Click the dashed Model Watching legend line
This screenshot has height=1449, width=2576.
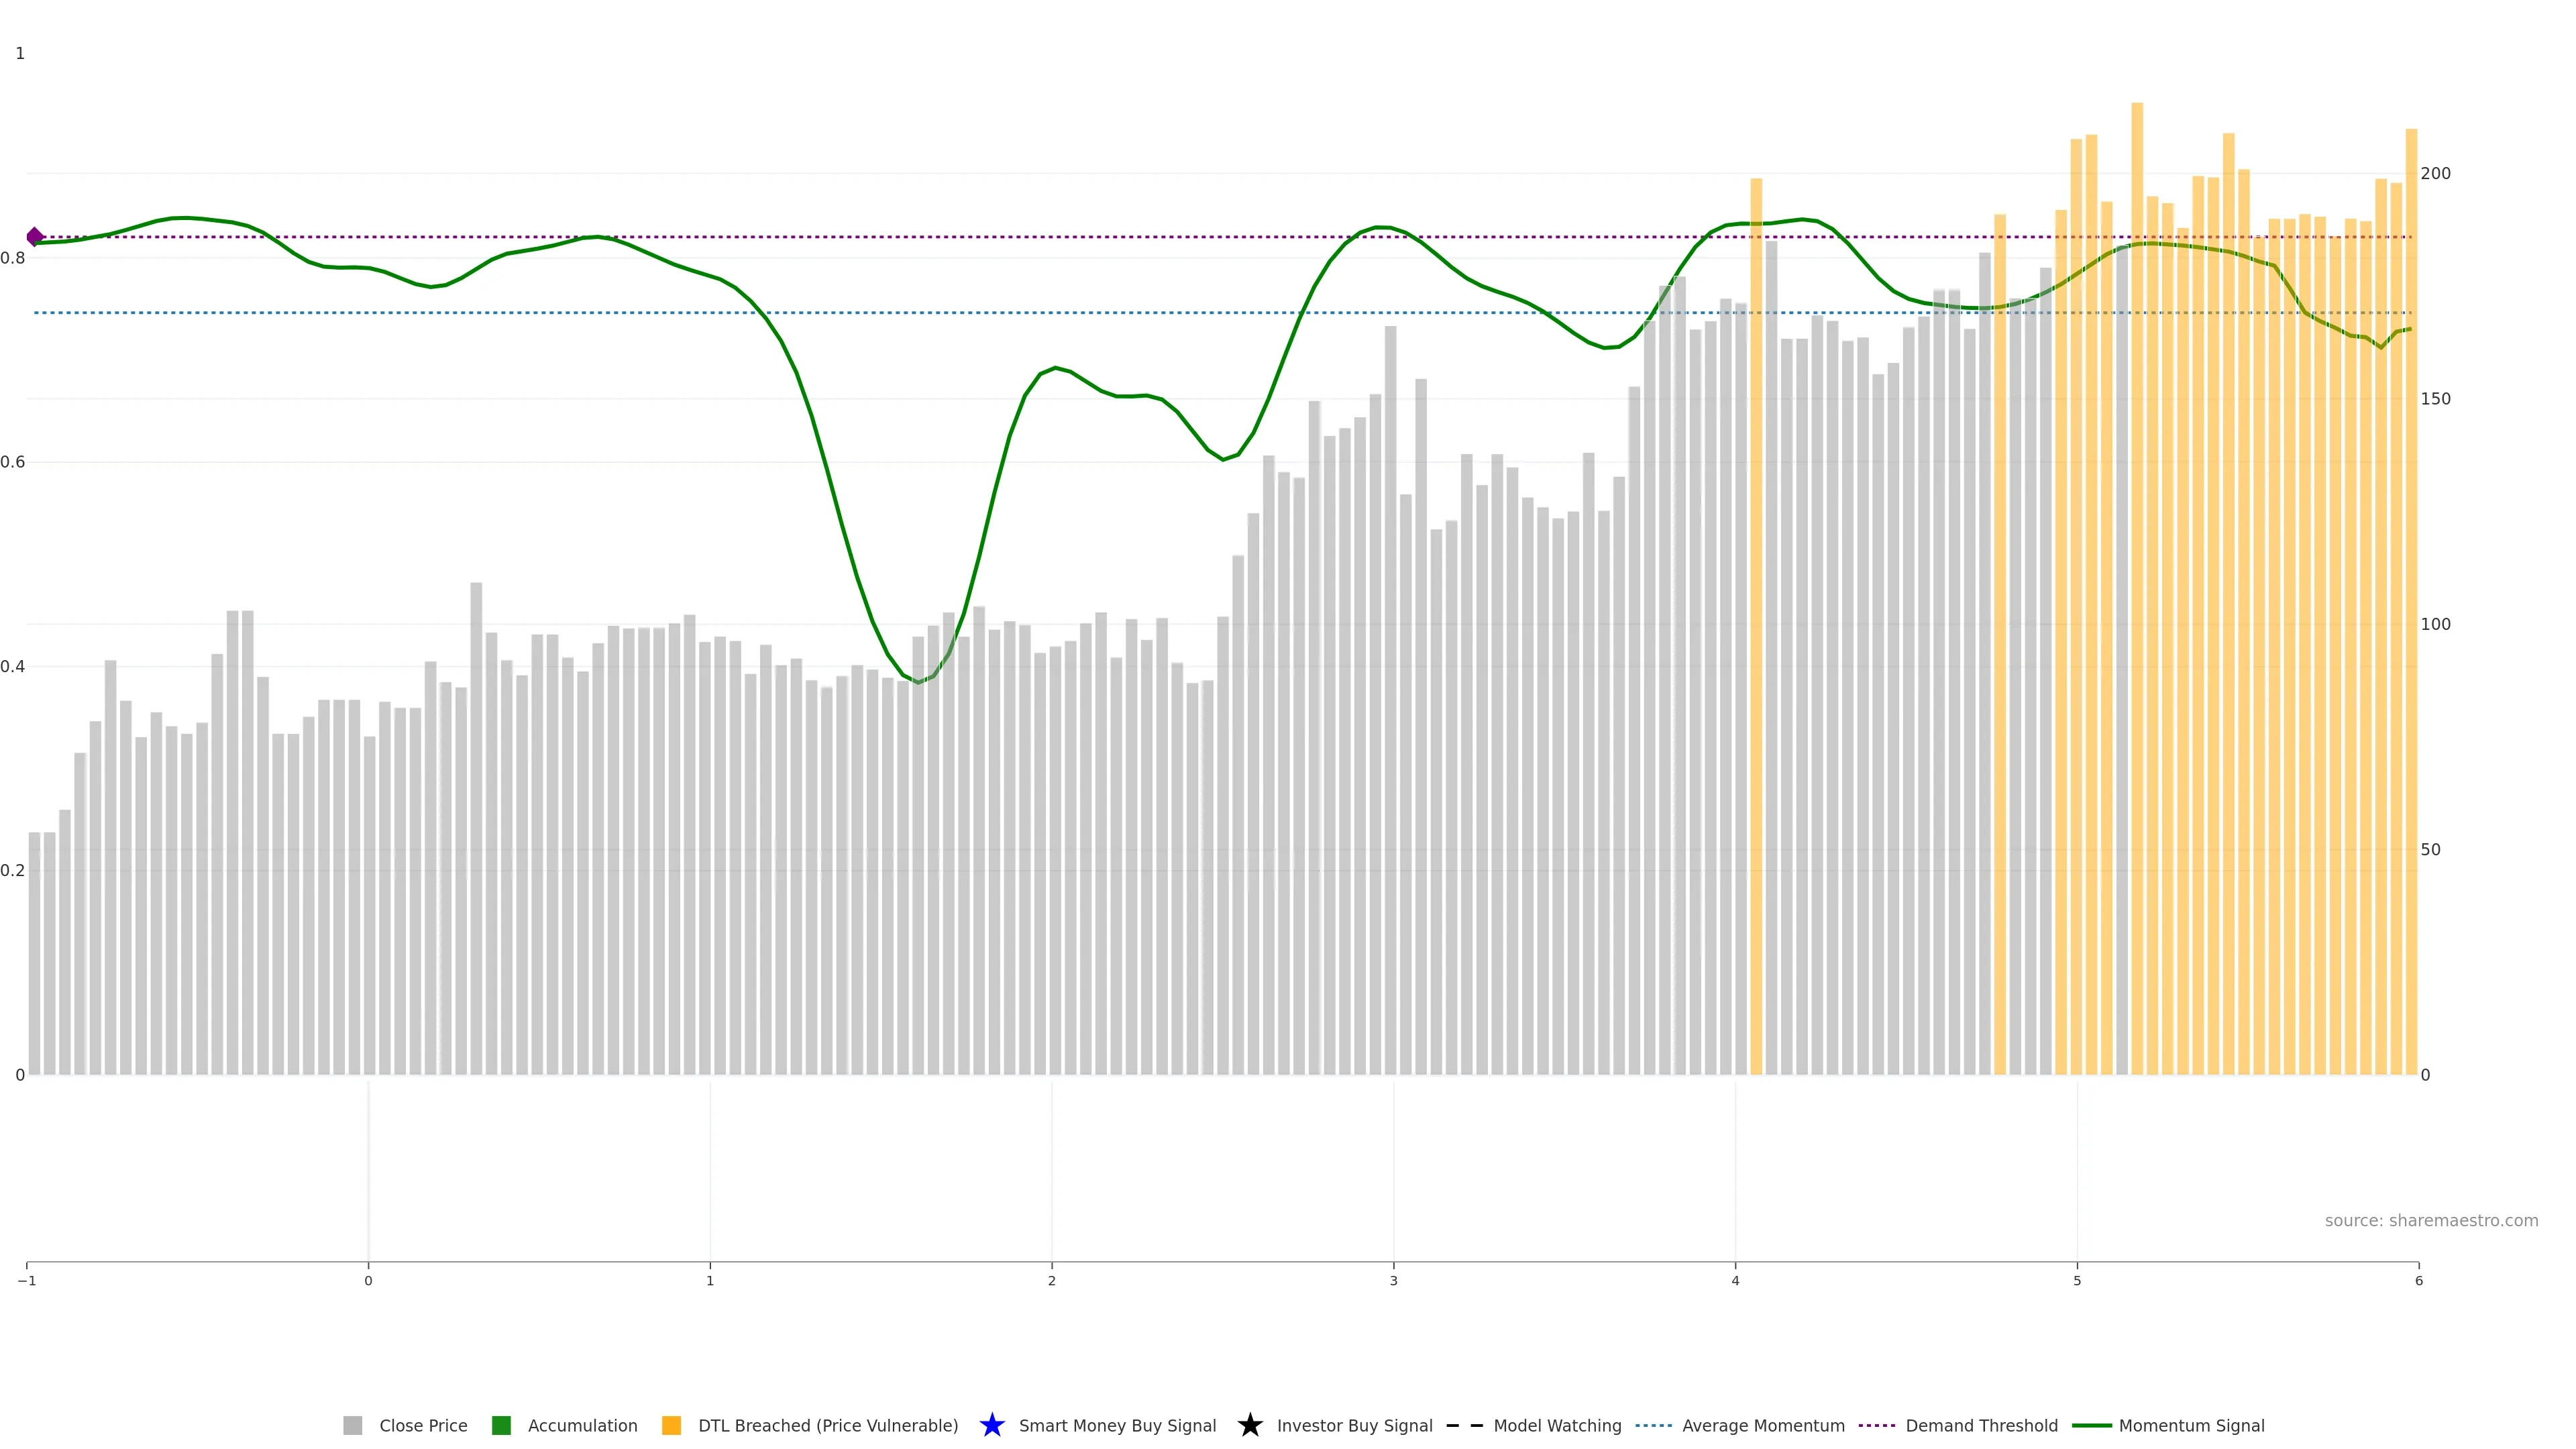click(x=1464, y=1425)
